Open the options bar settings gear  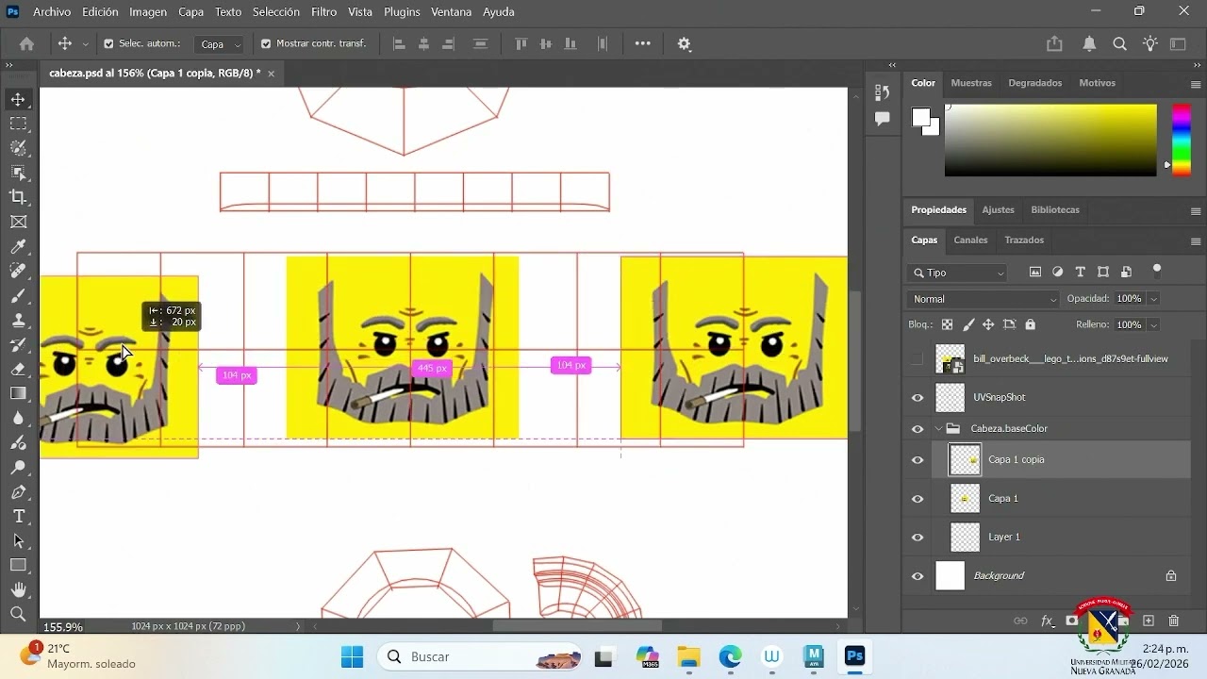[685, 43]
